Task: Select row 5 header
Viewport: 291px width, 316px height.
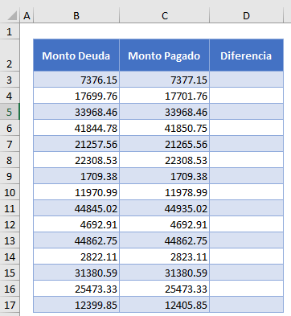Action: [10, 112]
